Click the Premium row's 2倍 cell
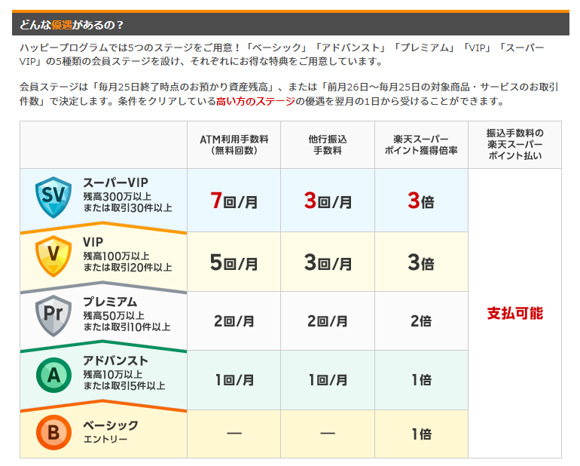 (420, 321)
